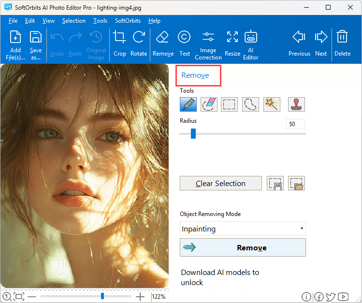Open the YouTube link icon
This screenshot has height=303, width=362.
pos(343,297)
